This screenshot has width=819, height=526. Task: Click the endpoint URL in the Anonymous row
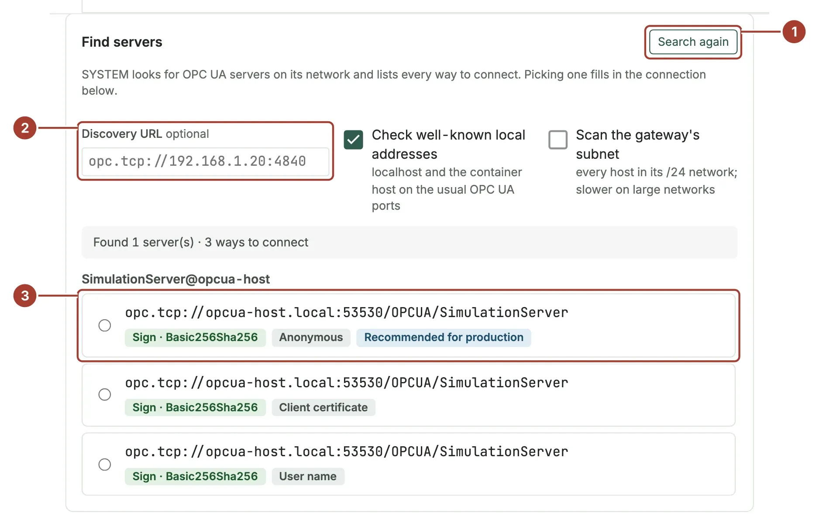point(347,312)
